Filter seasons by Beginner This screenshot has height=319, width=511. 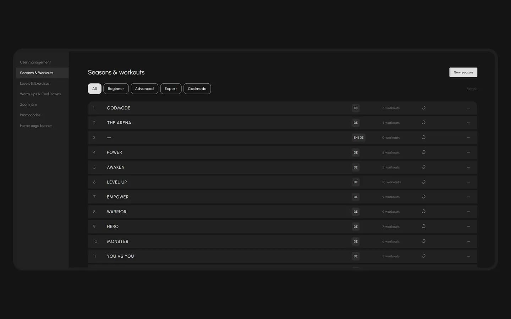pos(116,89)
